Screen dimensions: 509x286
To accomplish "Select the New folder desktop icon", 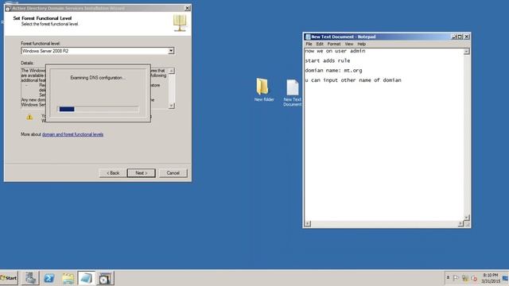I will coord(263,90).
